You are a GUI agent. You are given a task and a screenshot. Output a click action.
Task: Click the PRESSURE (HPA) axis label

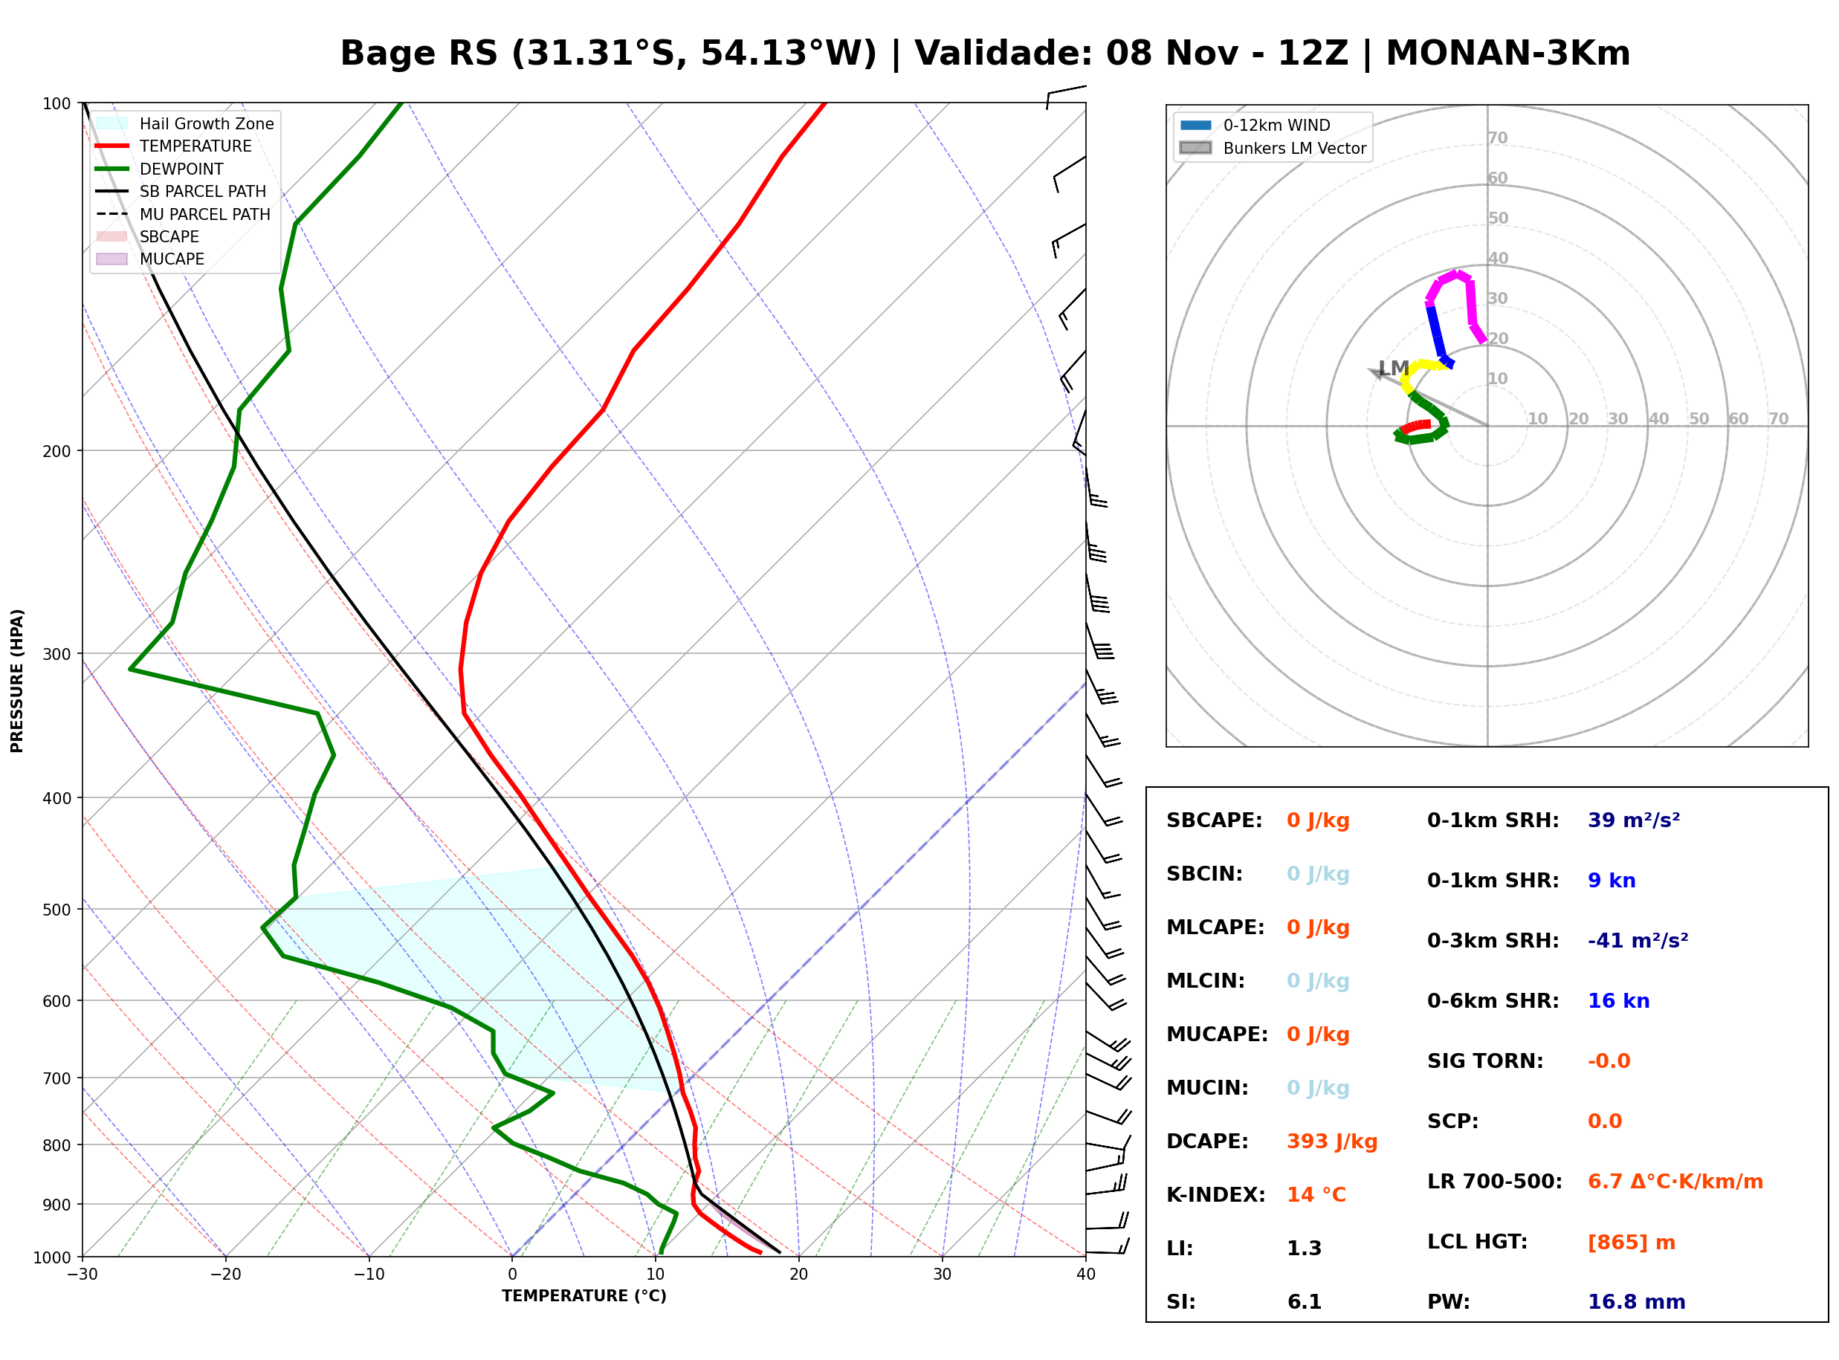(17, 681)
